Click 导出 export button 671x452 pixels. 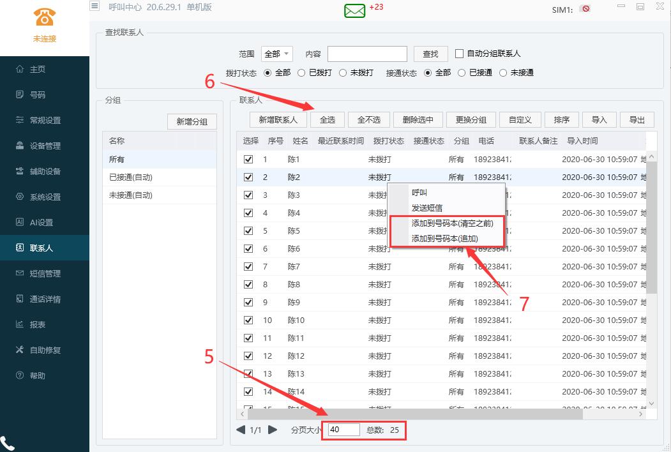[x=637, y=120]
